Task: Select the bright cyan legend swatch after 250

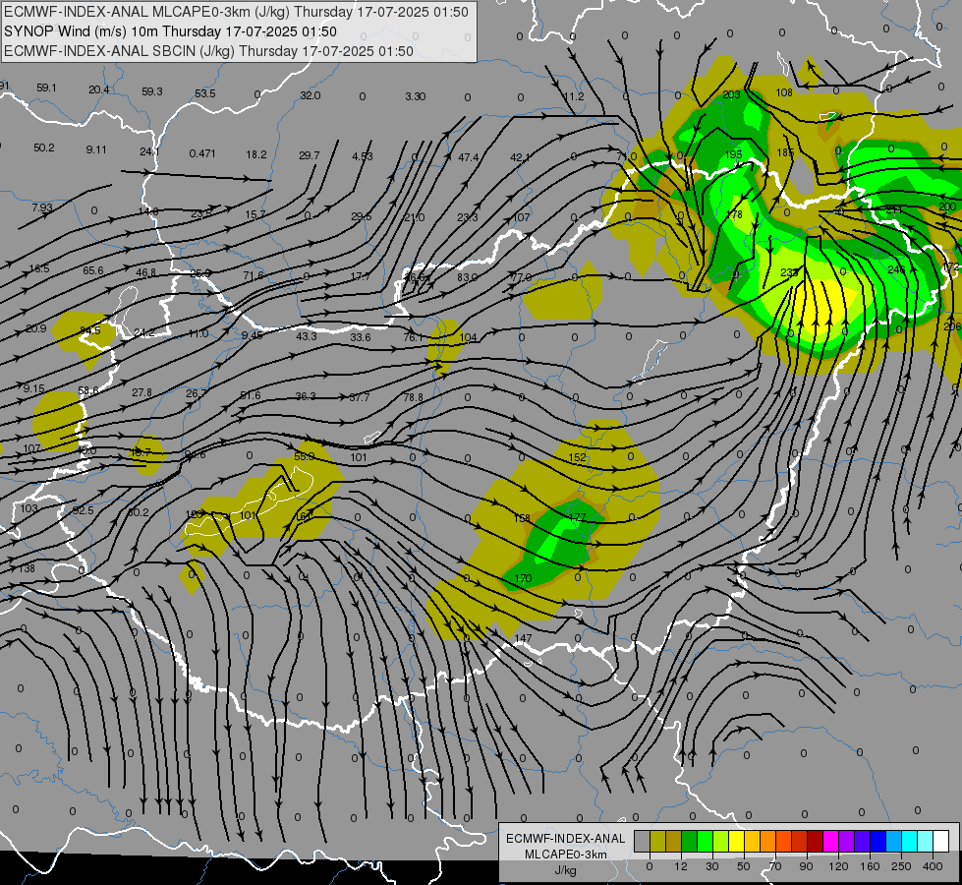Action: click(911, 842)
